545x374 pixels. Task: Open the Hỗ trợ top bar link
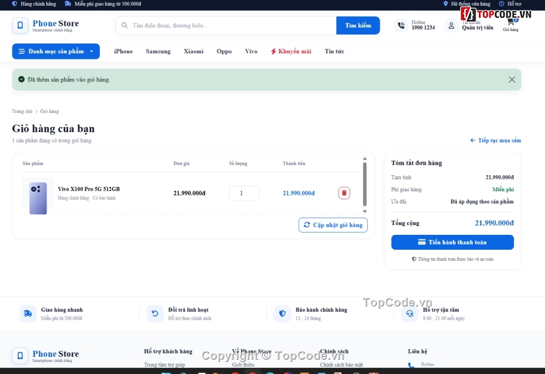point(515,4)
